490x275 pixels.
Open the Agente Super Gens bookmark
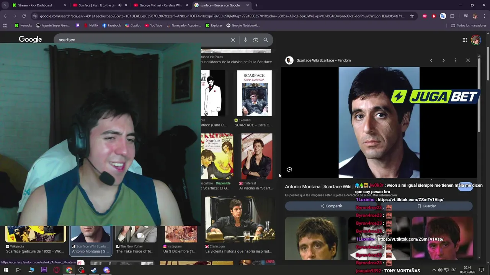coord(53,26)
